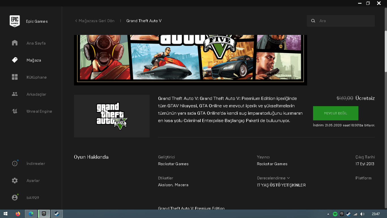Viewport: 387px width, 218px height.
Task: Click the taskbar clock 23:47
Action: (376, 214)
